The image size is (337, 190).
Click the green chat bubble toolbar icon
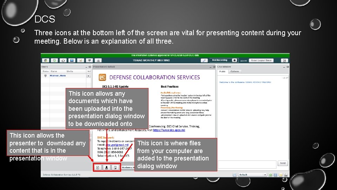[54, 61]
